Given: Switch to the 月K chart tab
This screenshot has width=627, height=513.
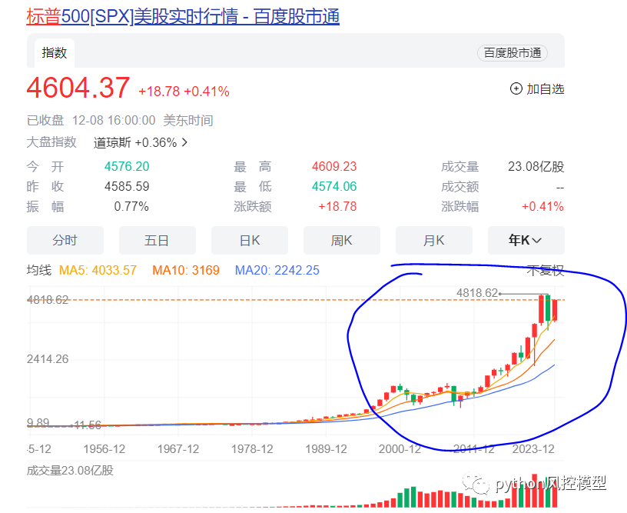Looking at the screenshot, I should [434, 240].
